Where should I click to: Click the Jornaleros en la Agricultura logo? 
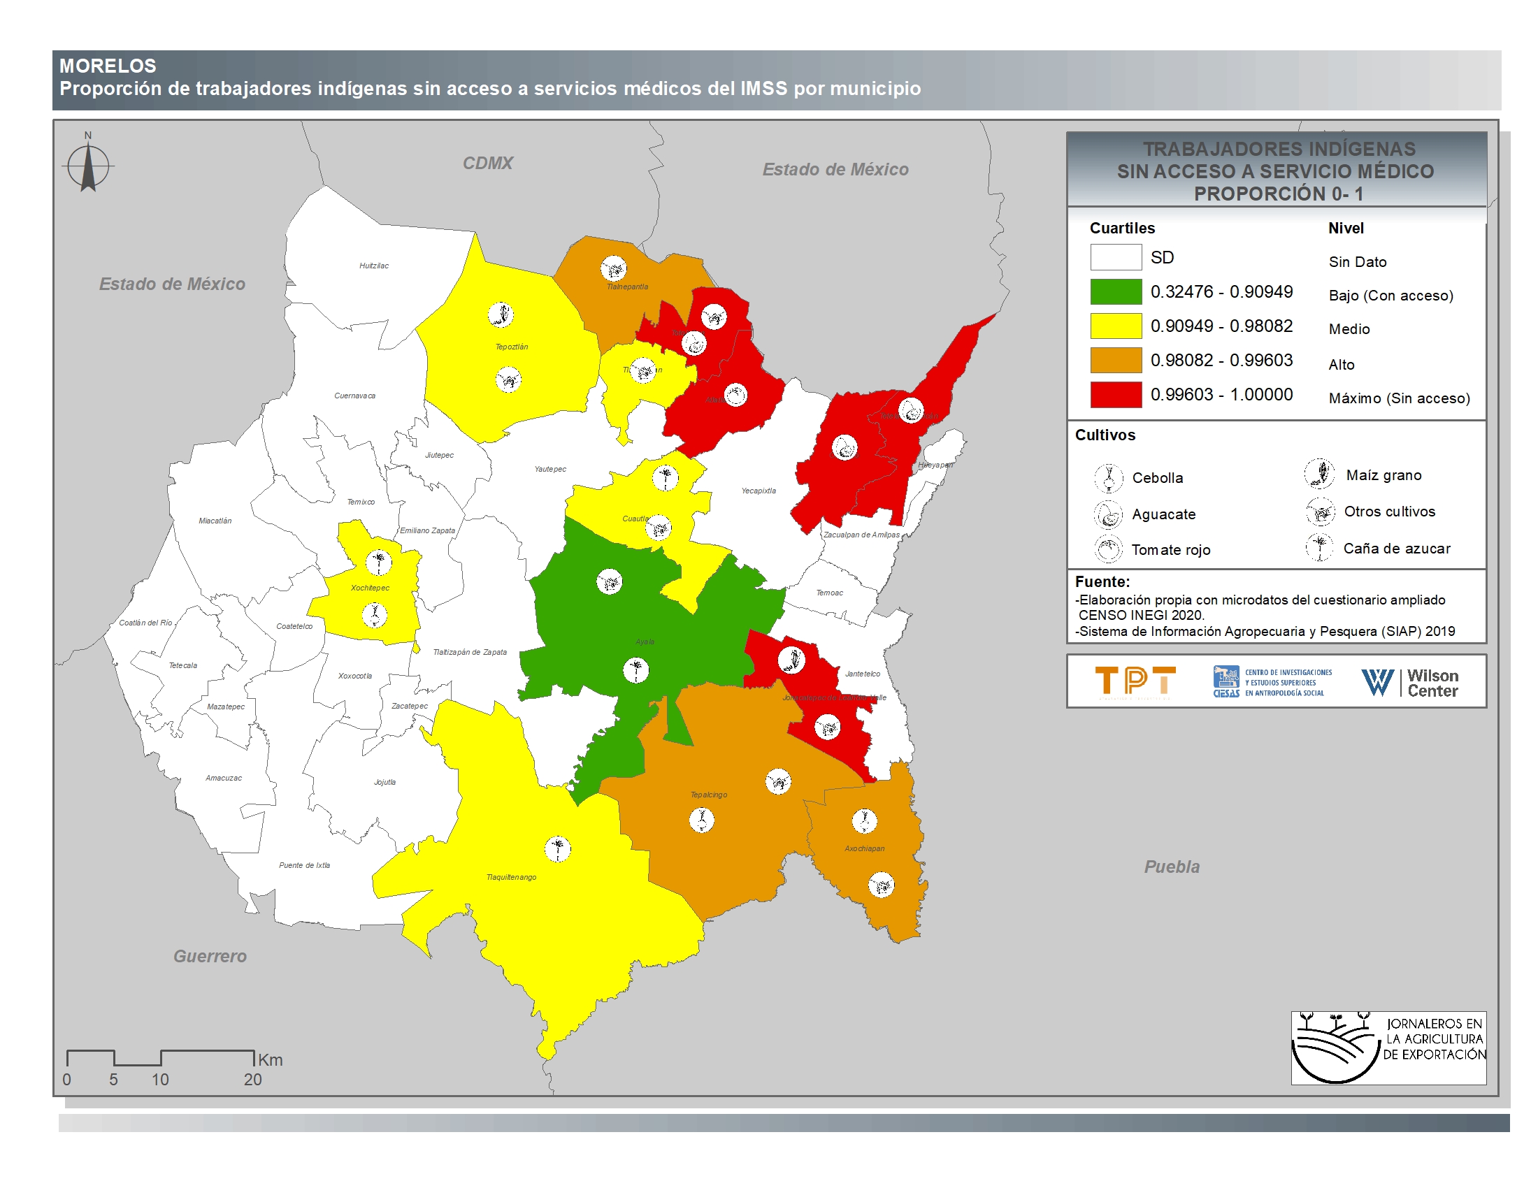[x=1388, y=1048]
